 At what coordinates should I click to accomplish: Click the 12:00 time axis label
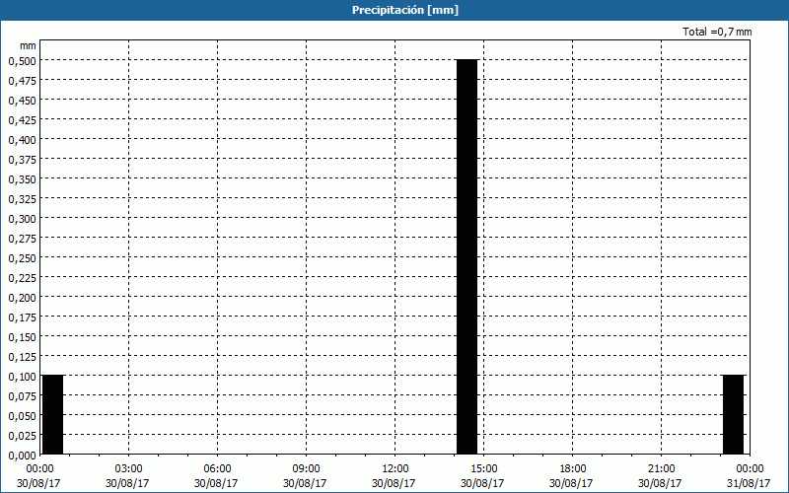(395, 469)
